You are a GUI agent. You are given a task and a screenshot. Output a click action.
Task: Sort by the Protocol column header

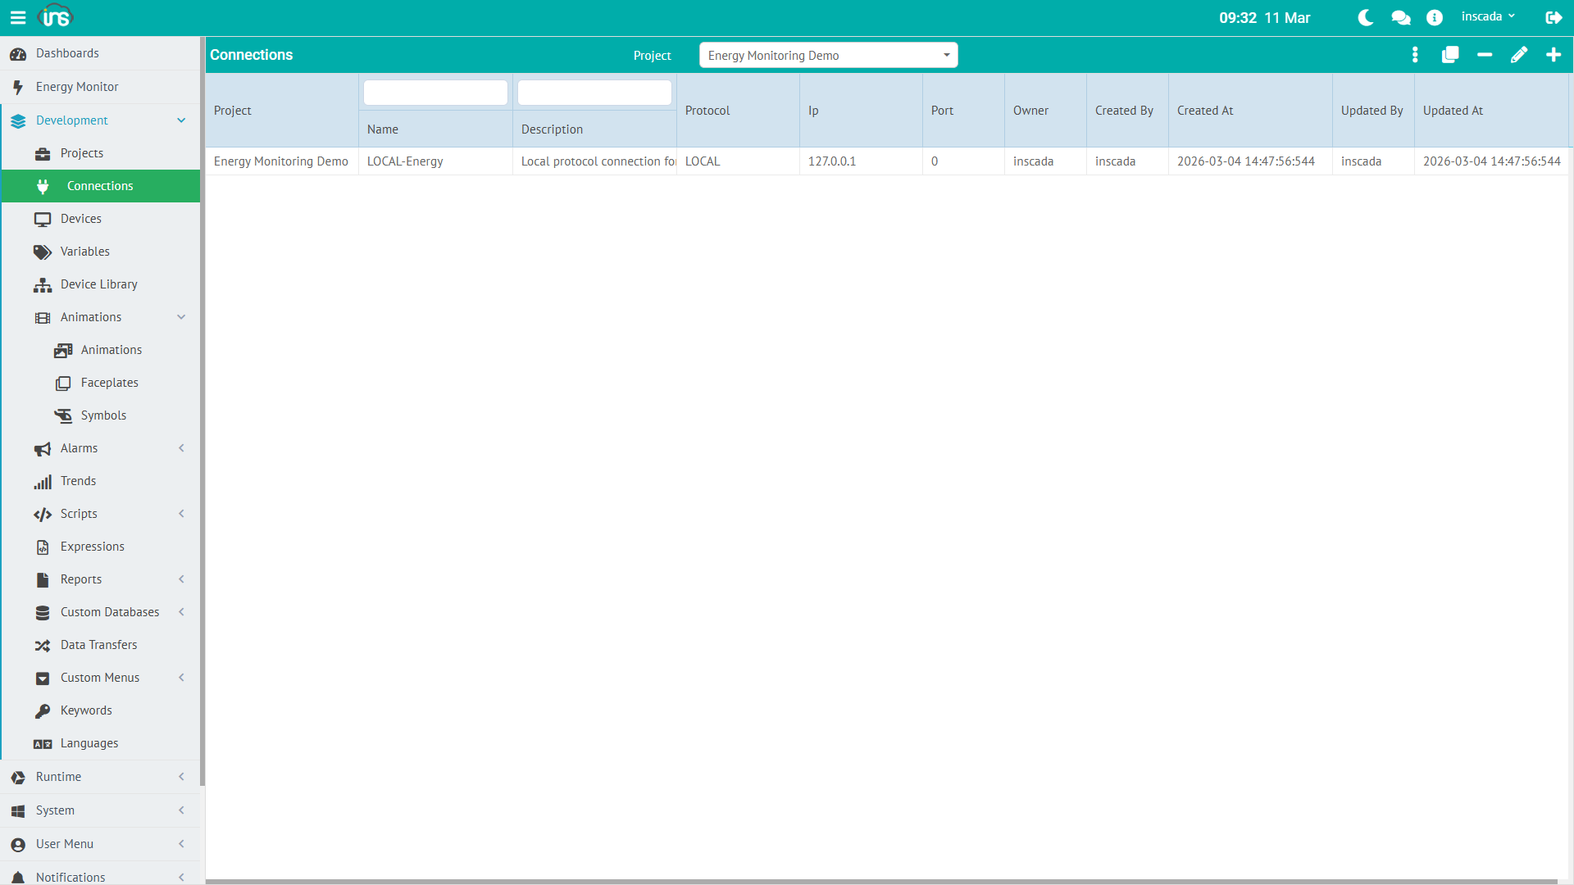[707, 111]
